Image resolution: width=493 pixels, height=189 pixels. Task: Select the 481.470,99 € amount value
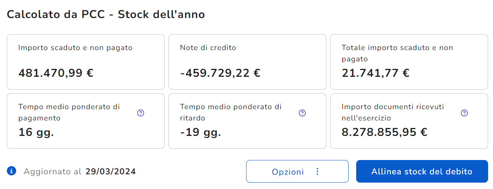[56, 73]
